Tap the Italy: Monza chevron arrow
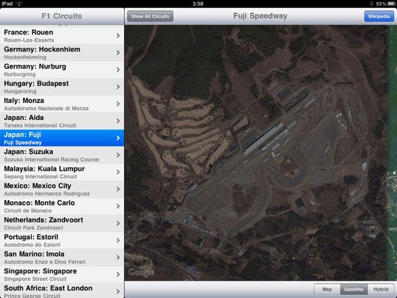Screen dimensions: 397x298 tap(118, 104)
